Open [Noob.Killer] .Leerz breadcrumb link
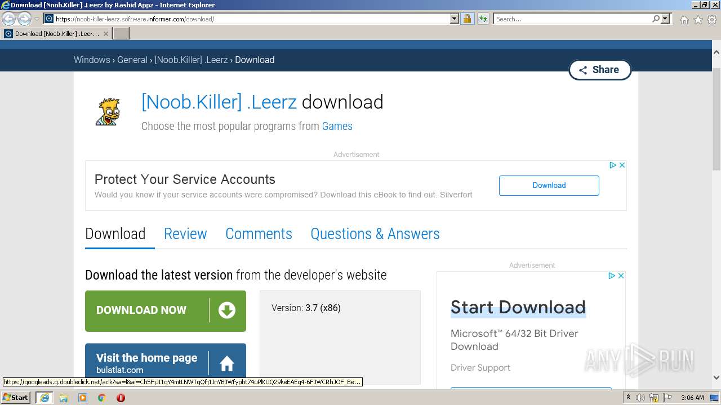 (191, 60)
